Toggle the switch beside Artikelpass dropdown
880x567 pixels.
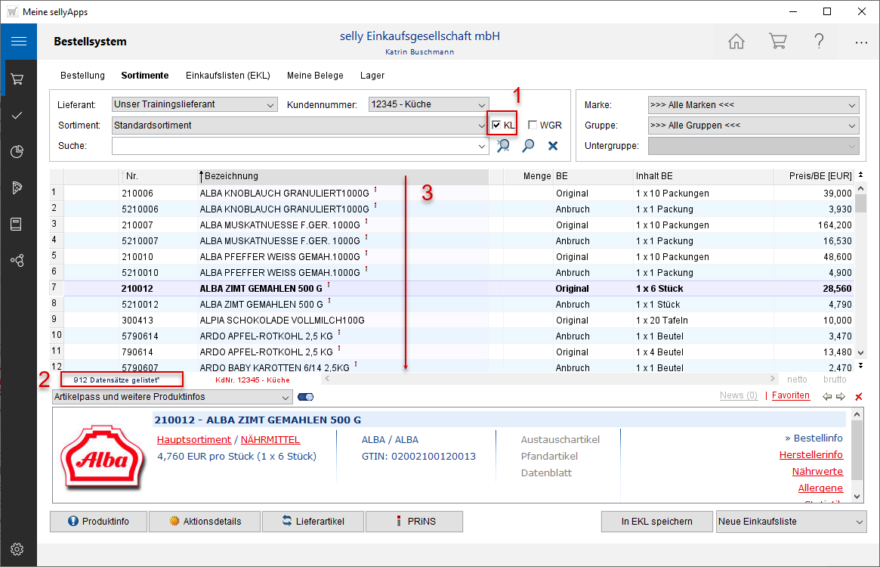(x=306, y=397)
